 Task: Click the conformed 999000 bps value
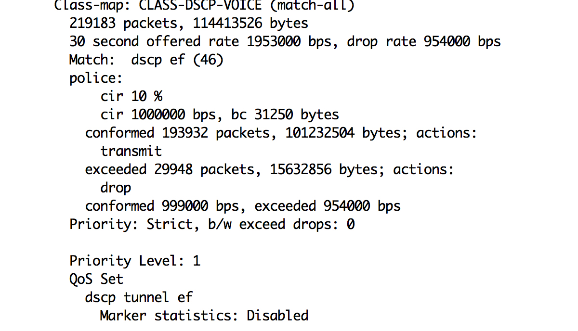pyautogui.click(x=162, y=206)
